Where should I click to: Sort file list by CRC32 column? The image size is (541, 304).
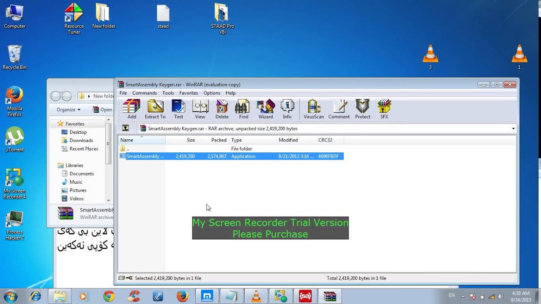(330, 140)
